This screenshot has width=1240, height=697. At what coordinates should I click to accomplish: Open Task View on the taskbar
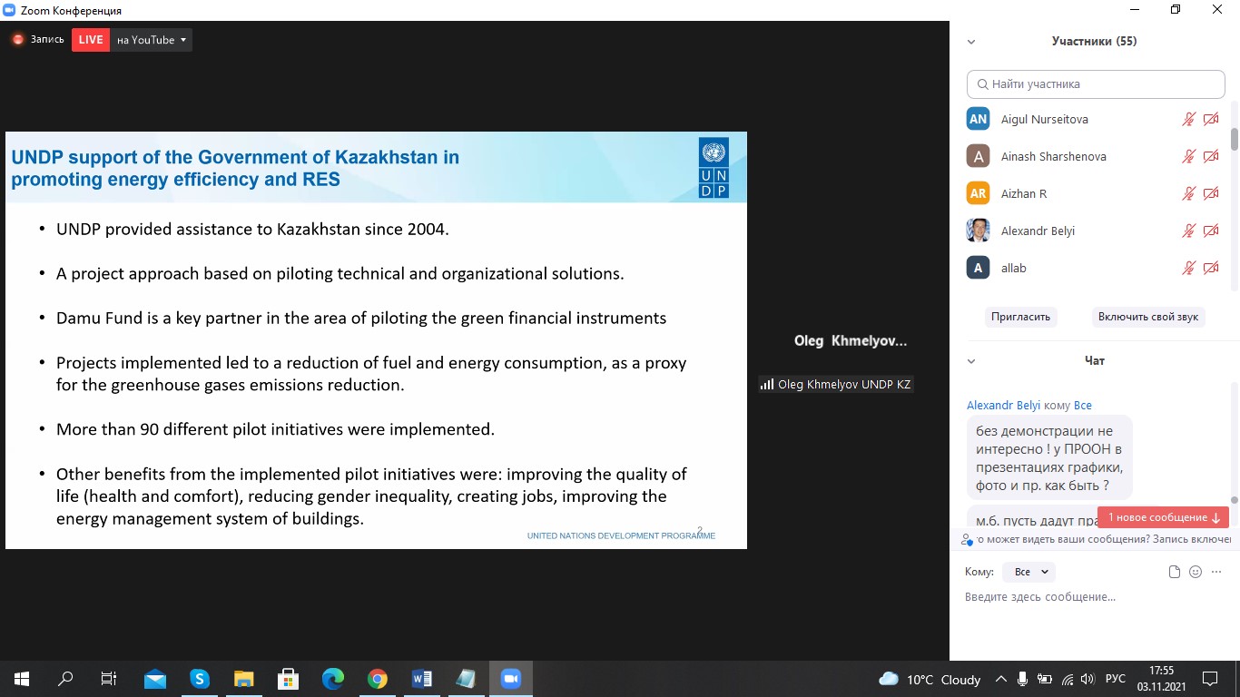point(109,679)
